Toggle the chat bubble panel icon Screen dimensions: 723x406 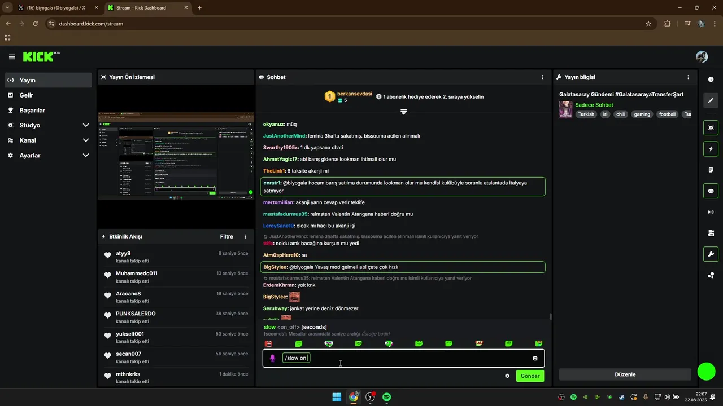(711, 191)
